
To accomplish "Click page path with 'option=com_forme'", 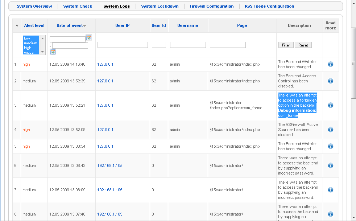I will tap(236, 105).
